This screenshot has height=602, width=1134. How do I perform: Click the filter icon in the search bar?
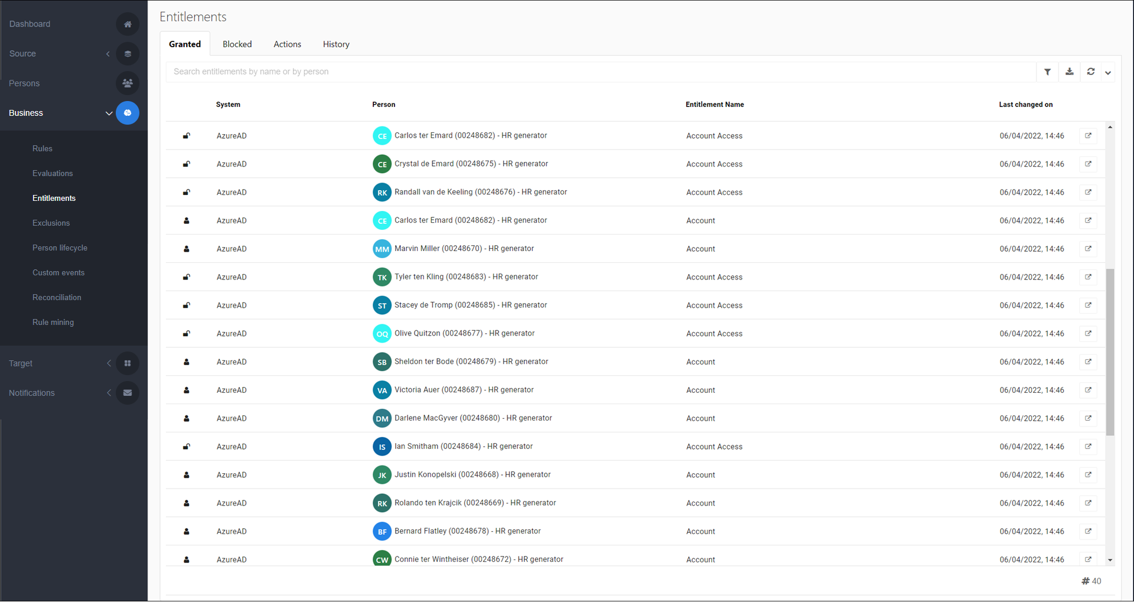click(x=1047, y=72)
